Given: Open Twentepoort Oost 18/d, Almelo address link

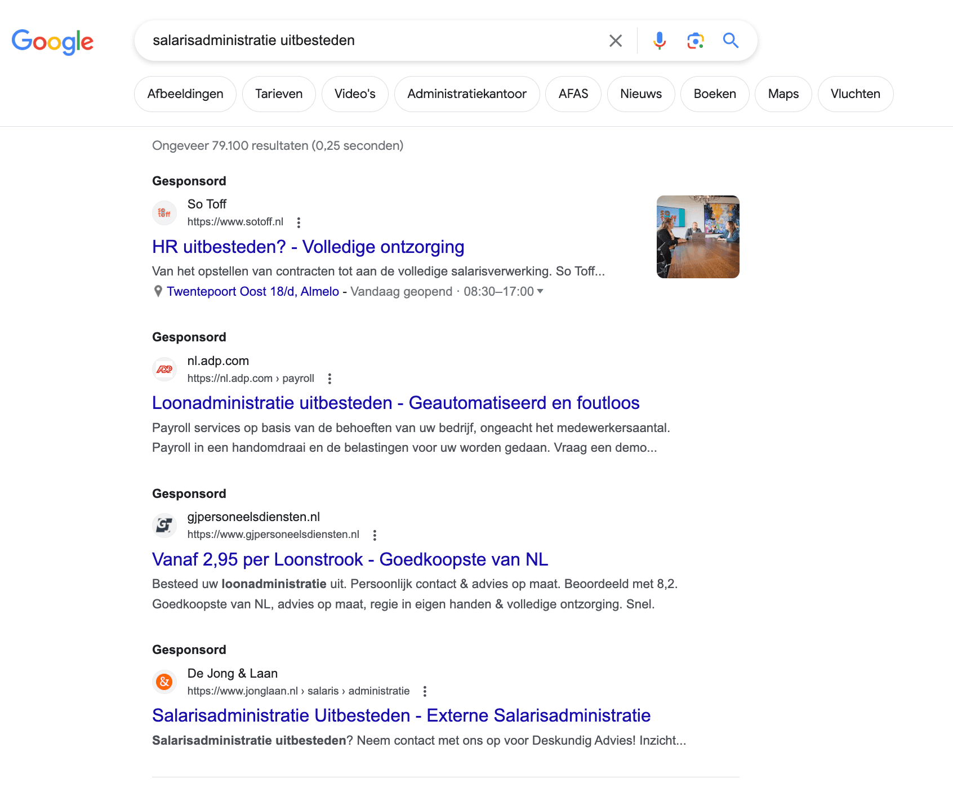Looking at the screenshot, I should tap(253, 291).
